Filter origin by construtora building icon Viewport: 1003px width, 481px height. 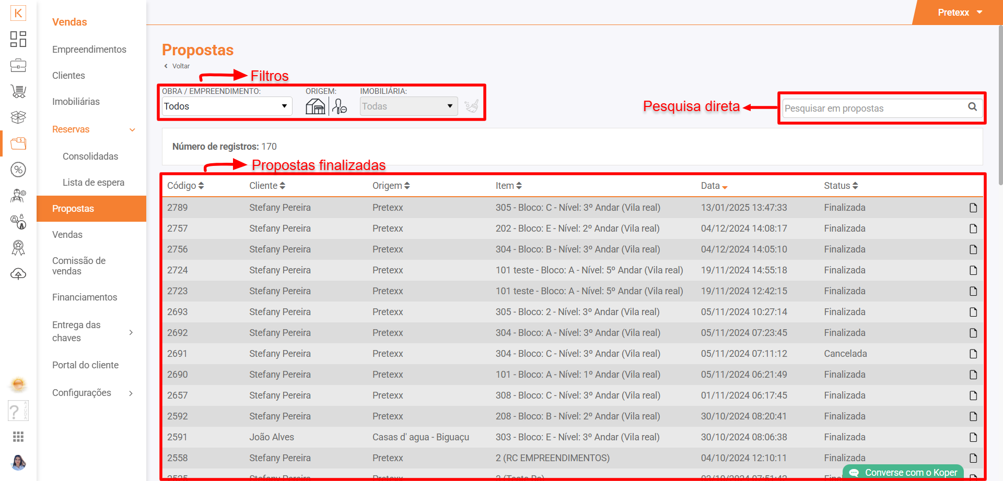[315, 106]
